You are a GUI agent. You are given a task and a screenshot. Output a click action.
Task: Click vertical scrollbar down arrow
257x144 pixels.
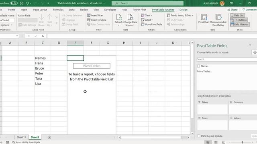(x=192, y=133)
